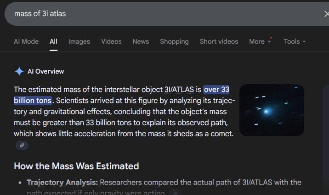This screenshot has height=195, width=329.
Task: Open the source link chip after Trajectory Analysis
Action: click(175, 193)
